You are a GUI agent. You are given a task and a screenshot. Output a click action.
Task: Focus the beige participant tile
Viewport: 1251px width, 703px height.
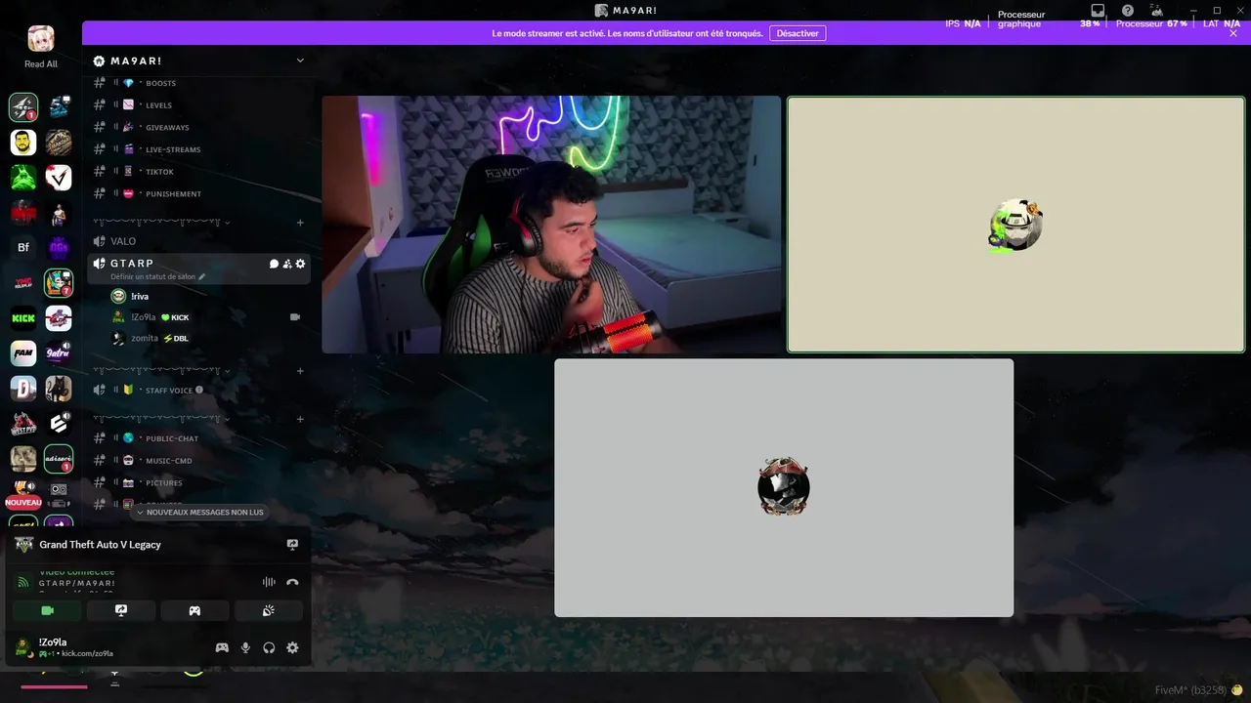point(1015,225)
